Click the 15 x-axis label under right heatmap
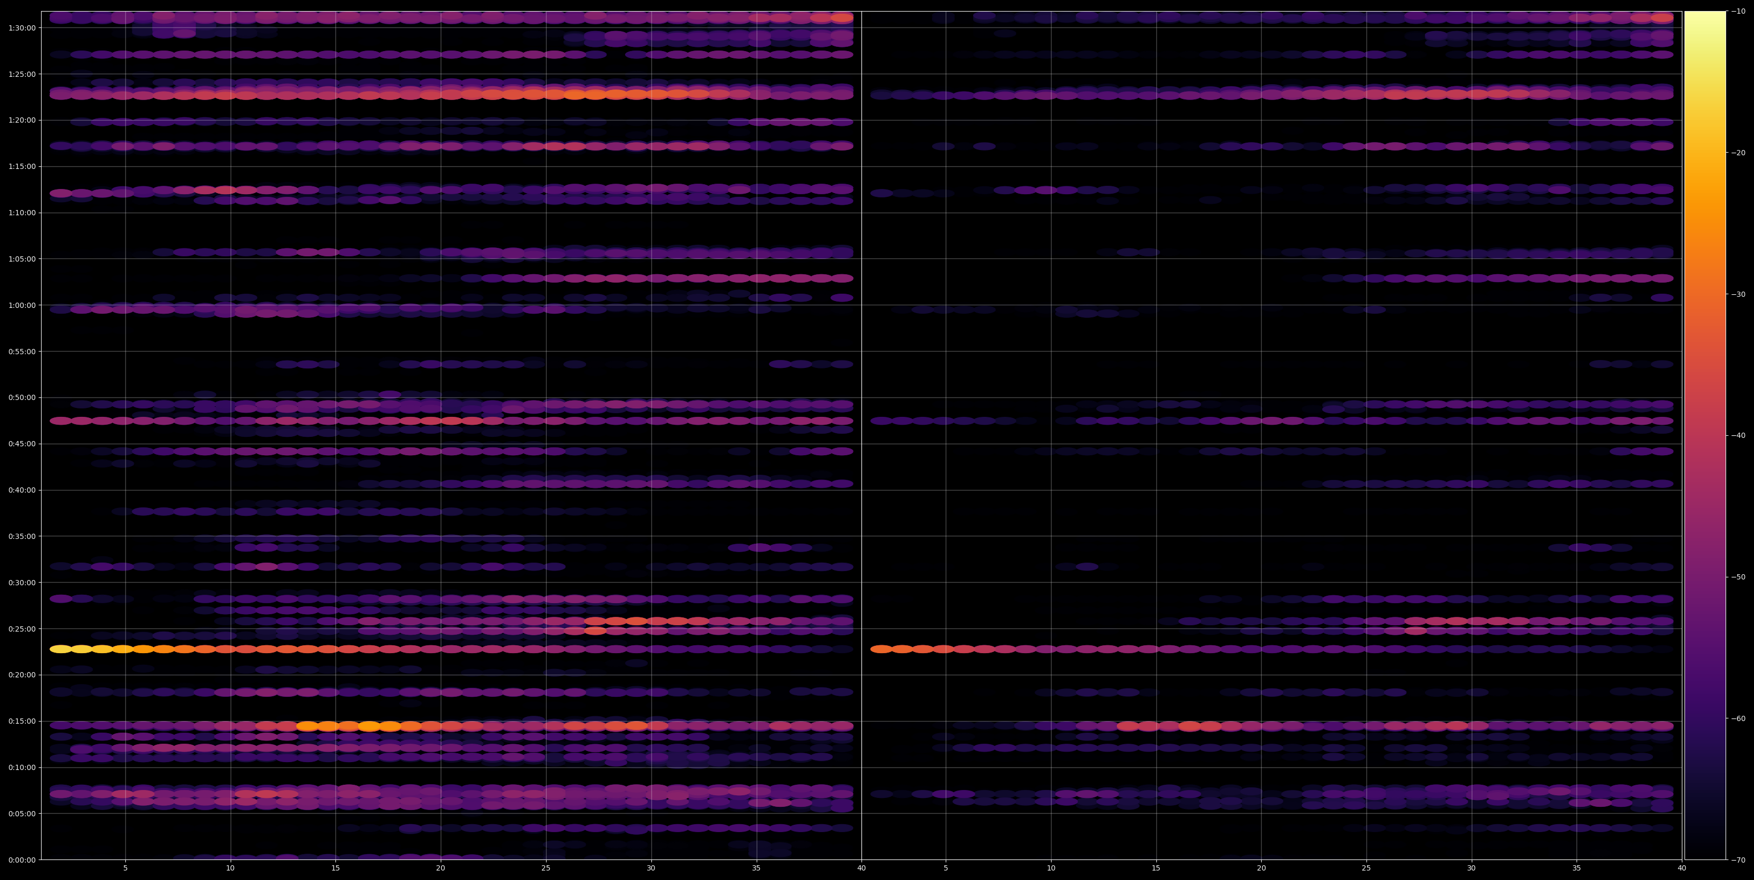The image size is (1754, 880). (1156, 868)
